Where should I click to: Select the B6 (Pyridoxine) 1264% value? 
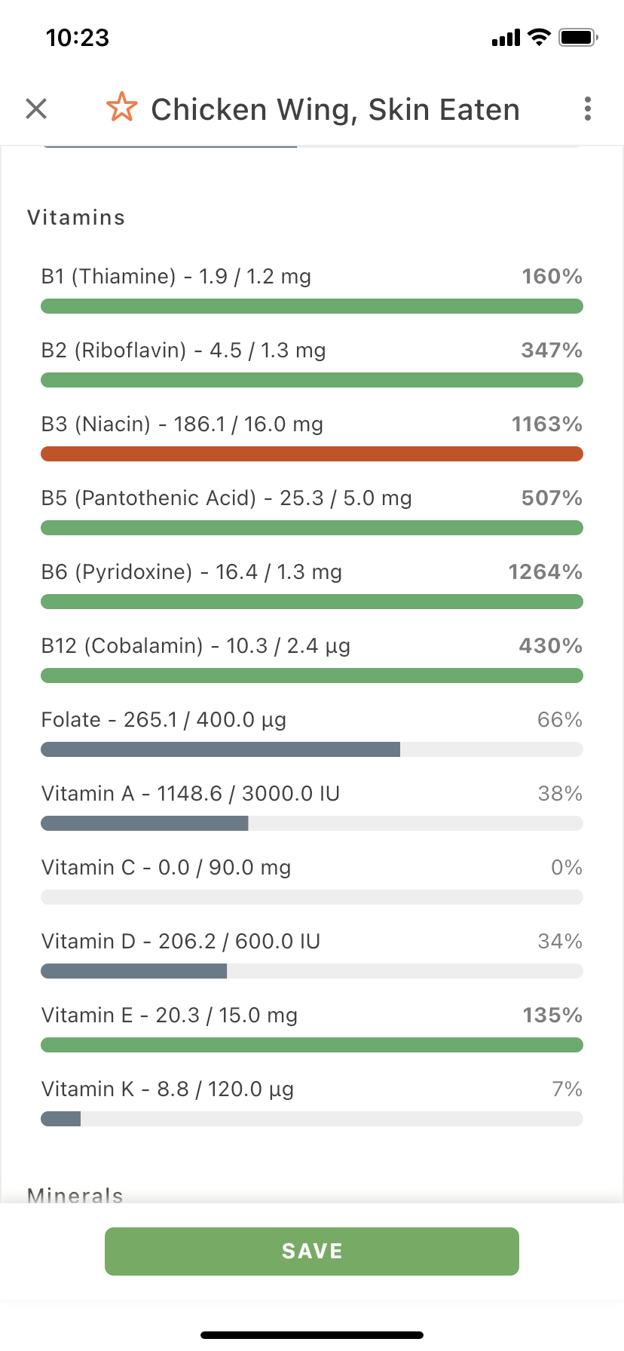click(x=545, y=572)
